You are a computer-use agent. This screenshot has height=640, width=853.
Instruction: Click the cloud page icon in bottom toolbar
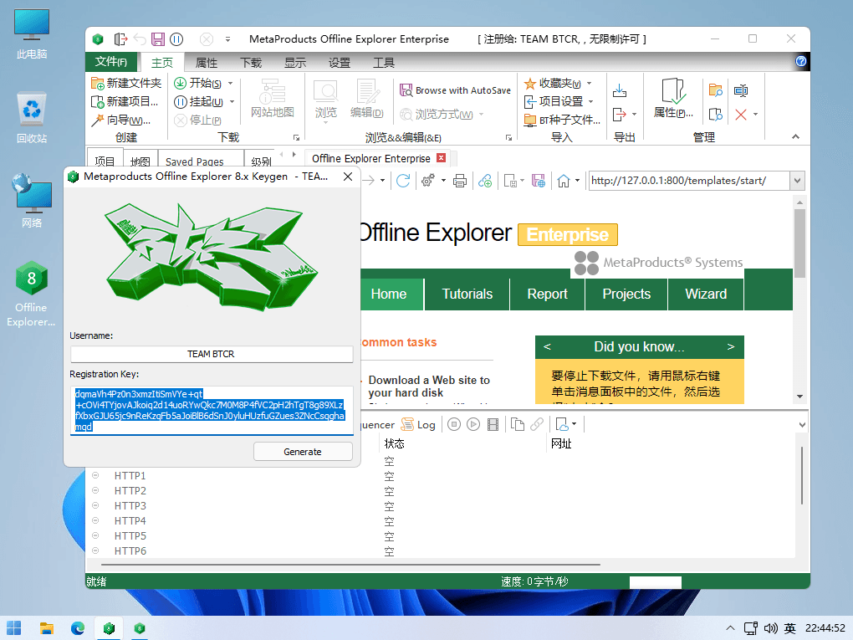pos(562,424)
